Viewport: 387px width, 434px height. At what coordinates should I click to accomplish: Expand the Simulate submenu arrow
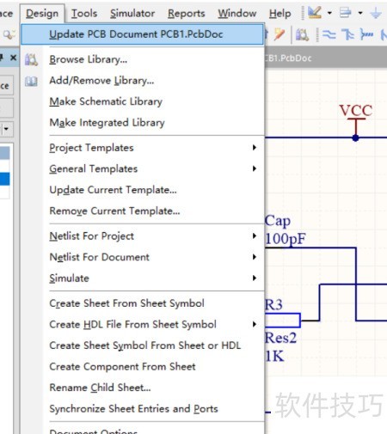255,278
